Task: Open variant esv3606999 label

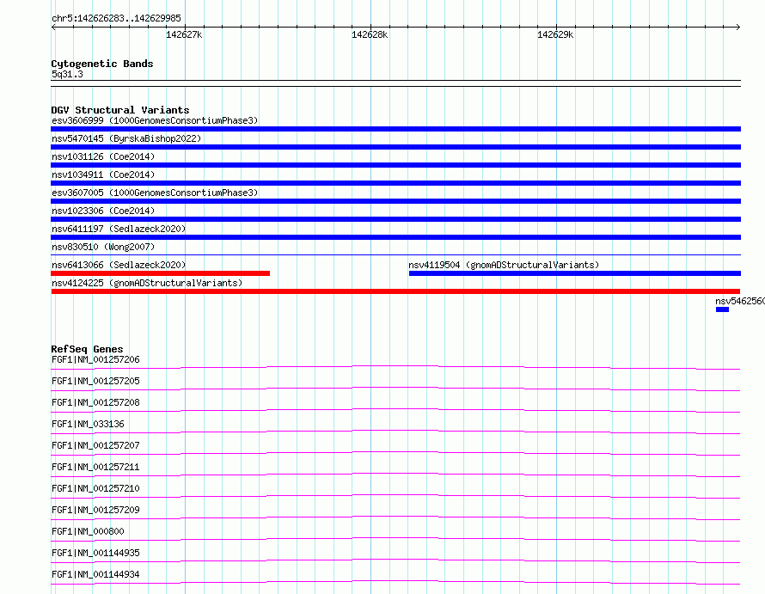Action: [155, 120]
